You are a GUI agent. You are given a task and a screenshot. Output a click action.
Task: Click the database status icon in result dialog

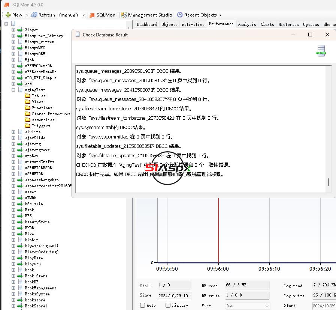[321, 51]
